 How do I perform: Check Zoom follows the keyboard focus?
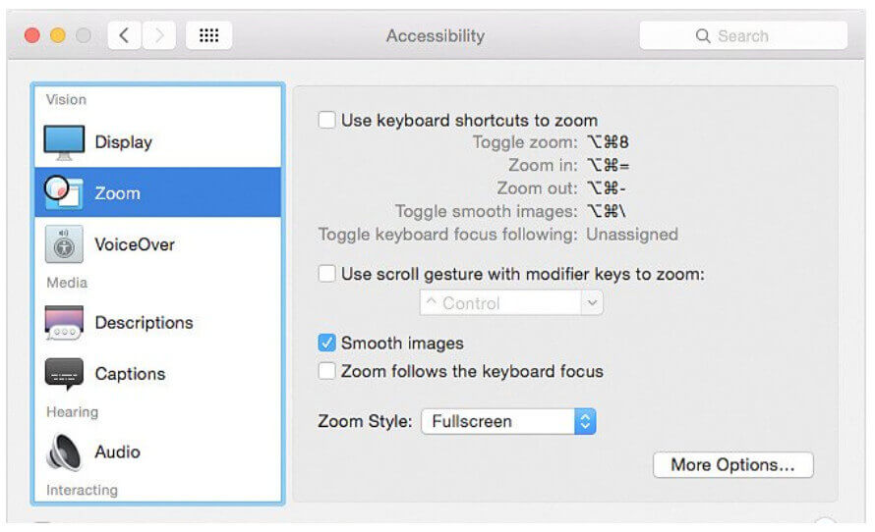(327, 372)
